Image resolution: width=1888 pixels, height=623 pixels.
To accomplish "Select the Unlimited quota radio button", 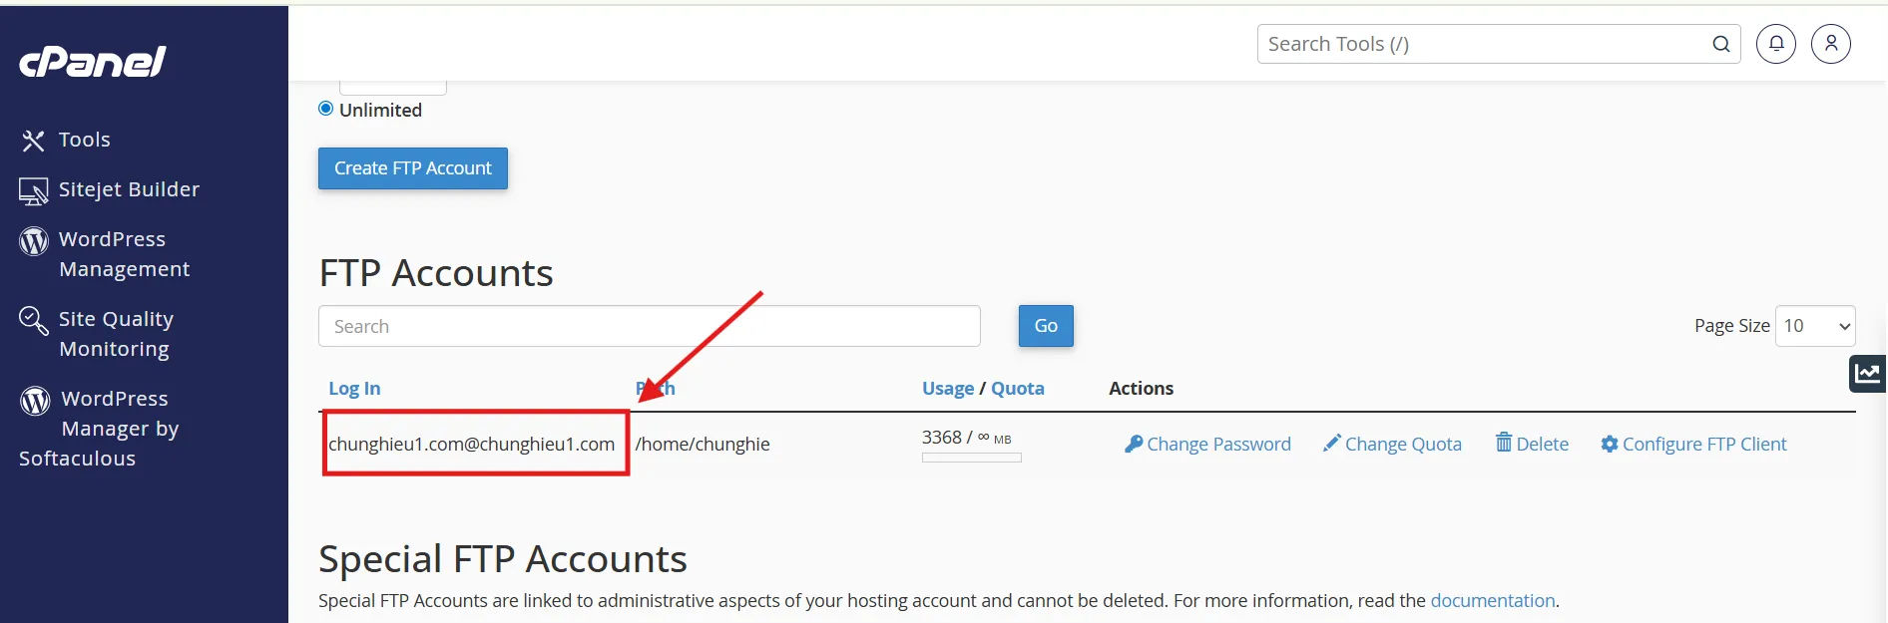I will 325,109.
